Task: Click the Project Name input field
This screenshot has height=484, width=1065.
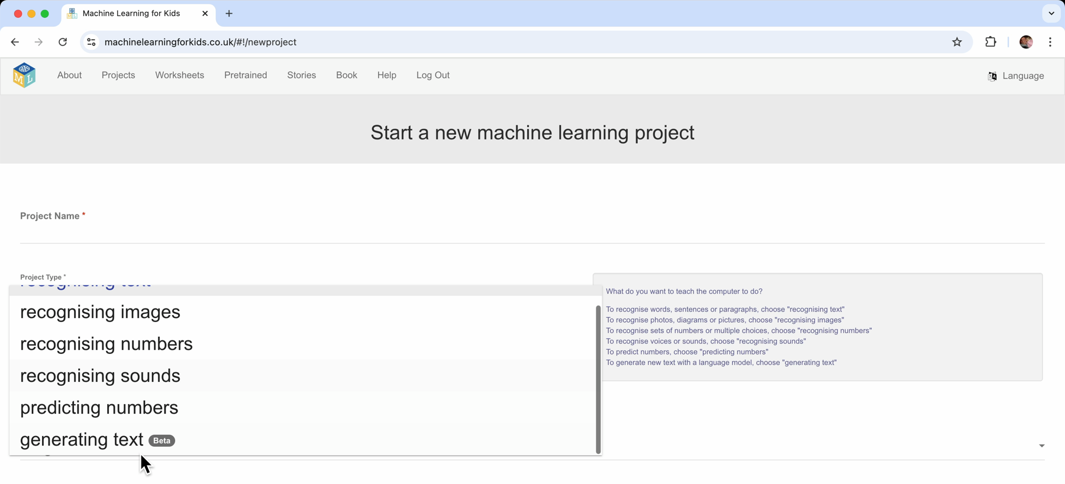Action: coord(531,233)
